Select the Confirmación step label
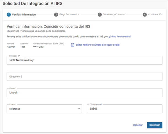The height and width of the screenshot is (134, 168). click(x=155, y=15)
